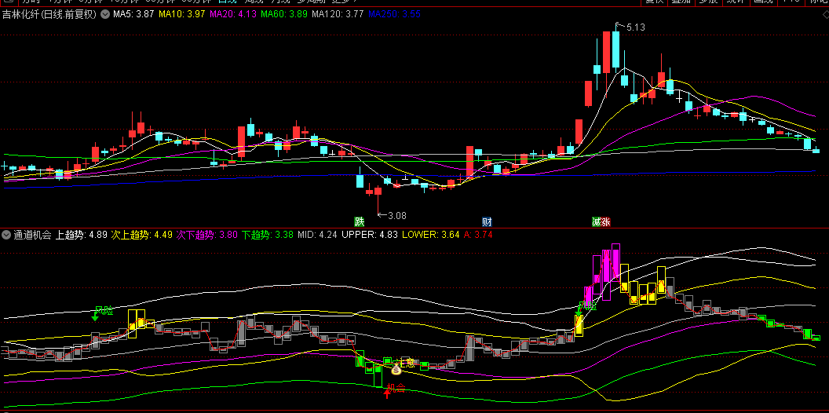The width and height of the screenshot is (829, 413).
Task: Click the magenta 次下趋势: 3.80 value
Action: pos(207,235)
